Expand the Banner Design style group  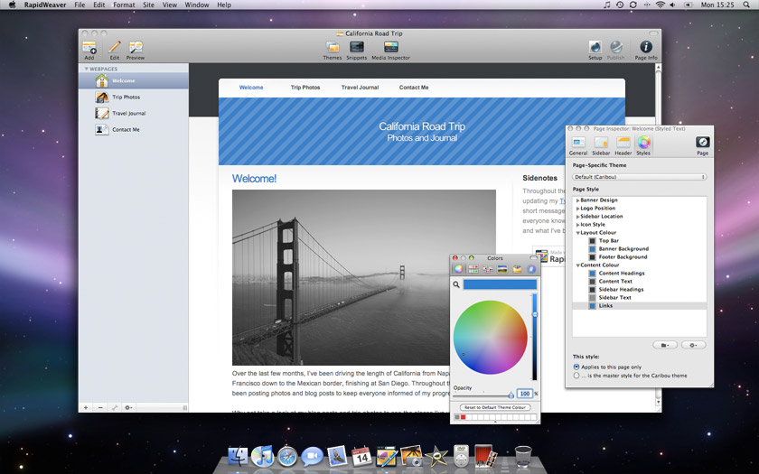pyautogui.click(x=577, y=200)
